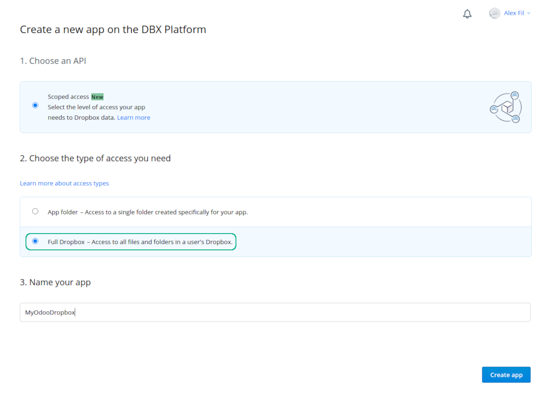Image resolution: width=543 pixels, height=396 pixels.
Task: Click the Scoped access network illustration
Action: click(x=506, y=107)
